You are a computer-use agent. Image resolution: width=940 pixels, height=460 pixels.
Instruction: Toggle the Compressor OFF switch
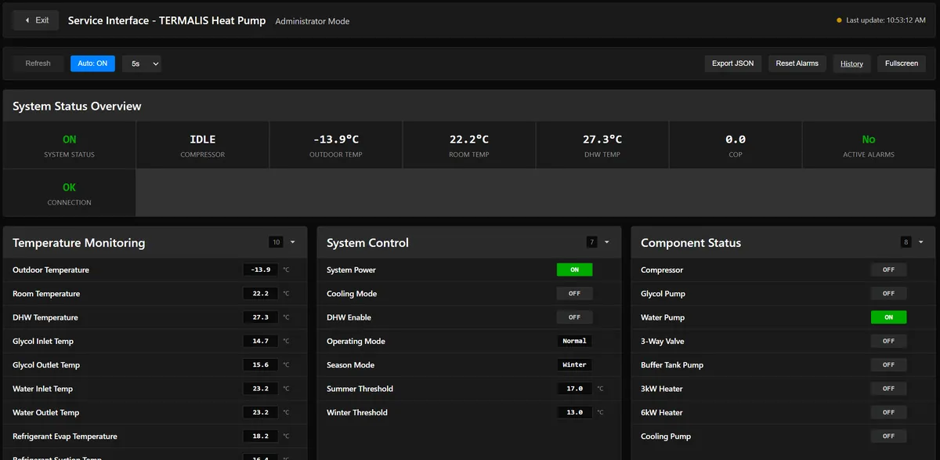tap(888, 270)
